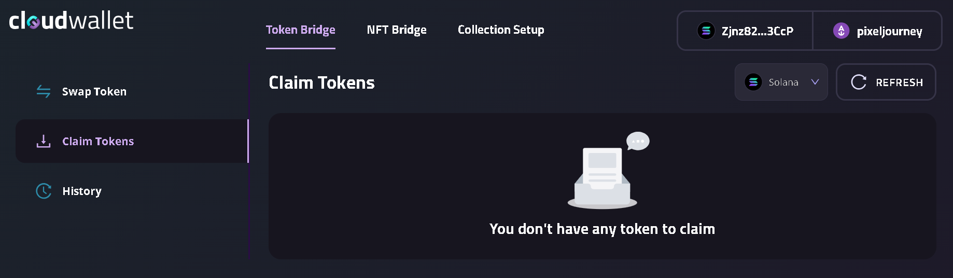Open the NFT Bridge tab

coord(397,30)
